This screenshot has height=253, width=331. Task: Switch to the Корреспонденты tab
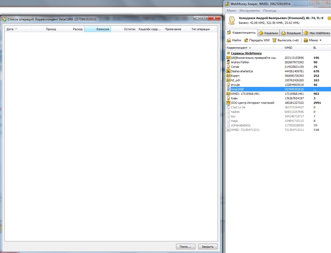click(241, 33)
